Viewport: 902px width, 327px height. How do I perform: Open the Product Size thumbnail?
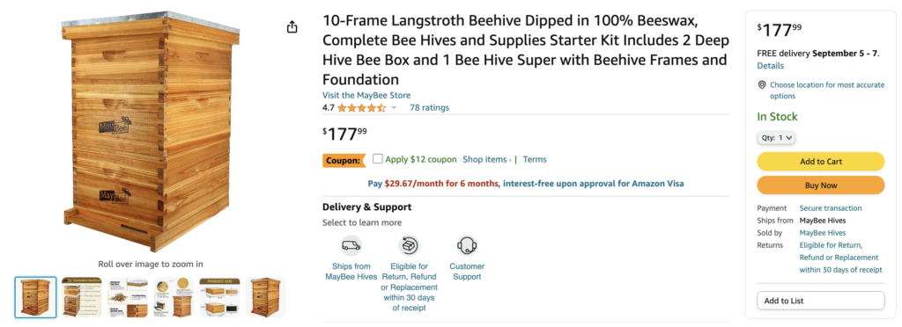tap(219, 297)
